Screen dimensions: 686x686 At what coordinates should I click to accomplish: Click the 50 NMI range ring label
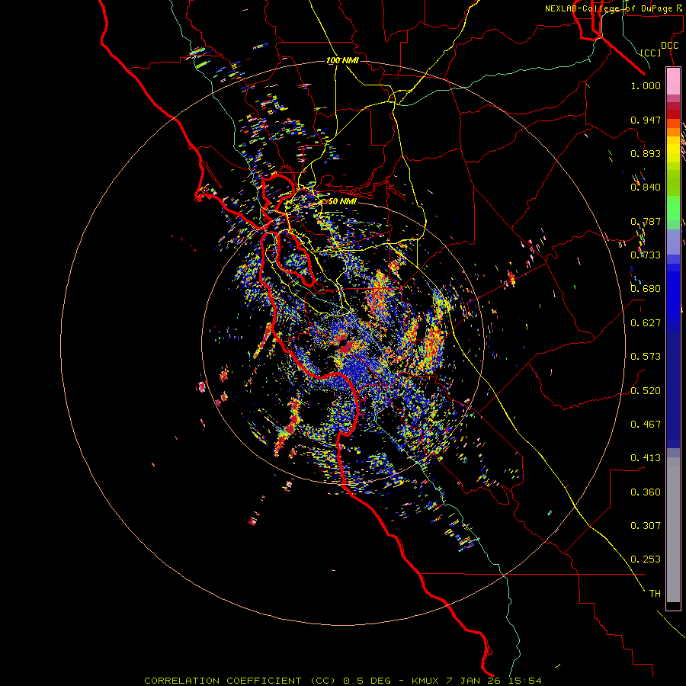point(342,201)
